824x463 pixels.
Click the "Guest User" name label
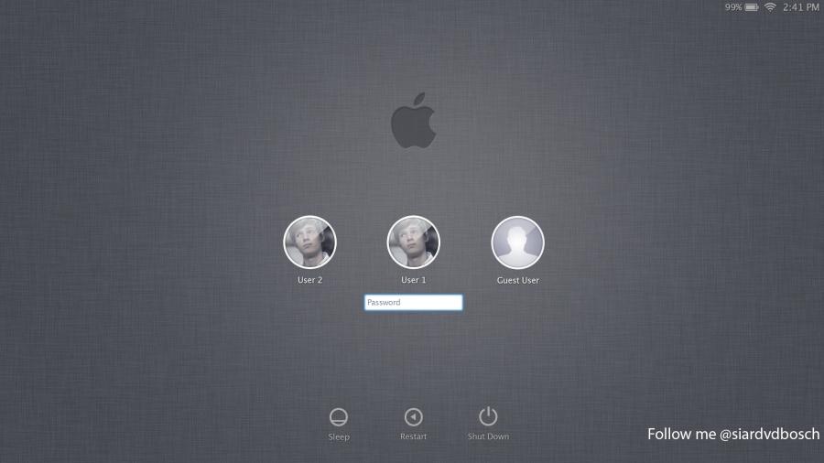(x=518, y=280)
